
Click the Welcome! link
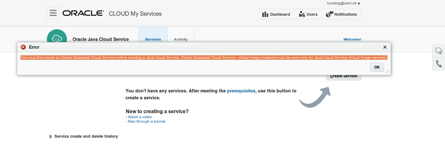pyautogui.click(x=352, y=39)
